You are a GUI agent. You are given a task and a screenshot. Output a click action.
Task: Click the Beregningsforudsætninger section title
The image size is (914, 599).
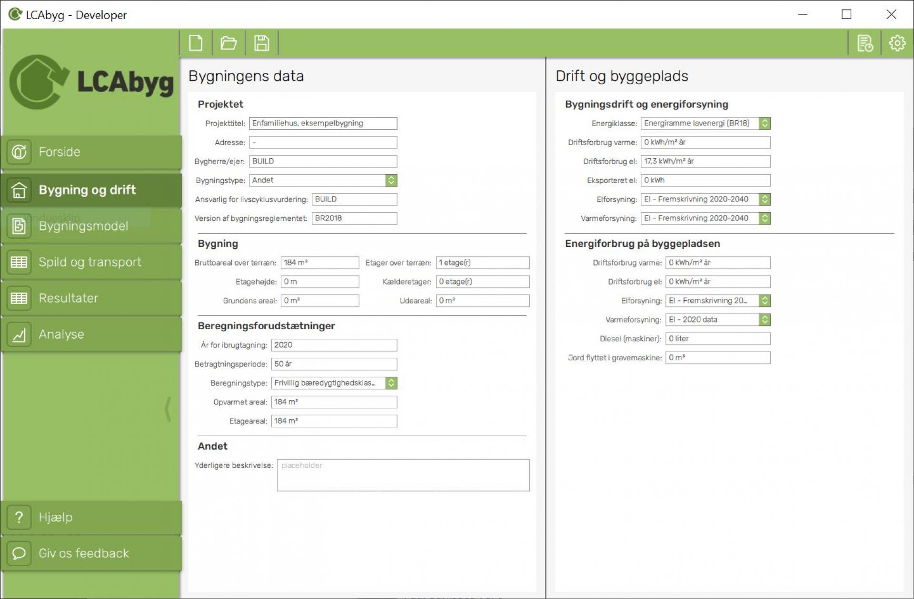click(266, 326)
